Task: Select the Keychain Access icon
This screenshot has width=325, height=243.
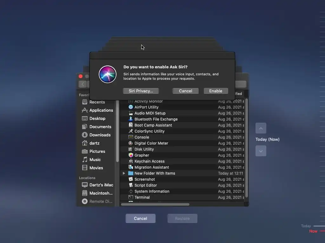Action: point(130,161)
